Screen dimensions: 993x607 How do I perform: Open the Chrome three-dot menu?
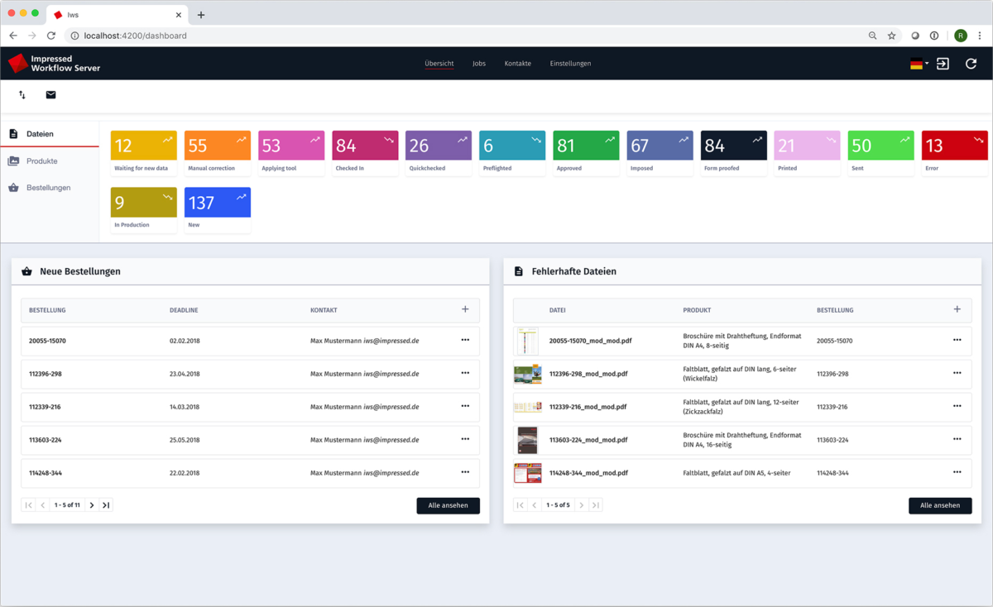pos(980,36)
